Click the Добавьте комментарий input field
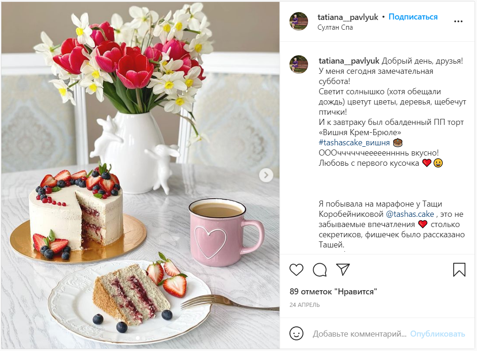This screenshot has width=477, height=351. point(360,334)
